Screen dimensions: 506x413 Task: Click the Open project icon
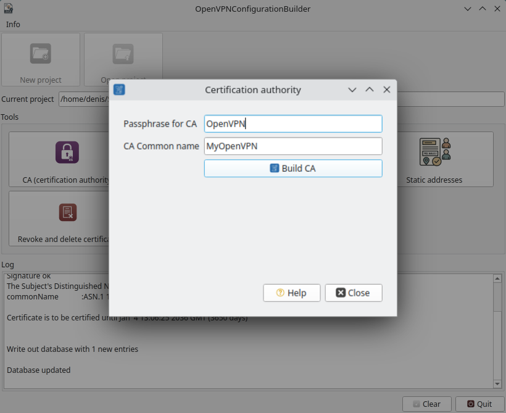[x=123, y=54]
